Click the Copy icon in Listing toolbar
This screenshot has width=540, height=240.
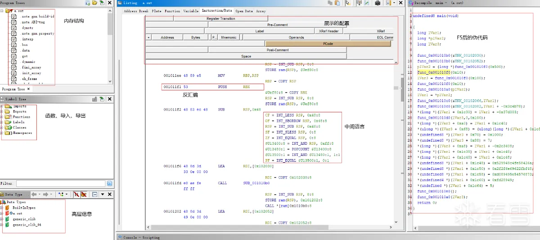tap(330, 3)
